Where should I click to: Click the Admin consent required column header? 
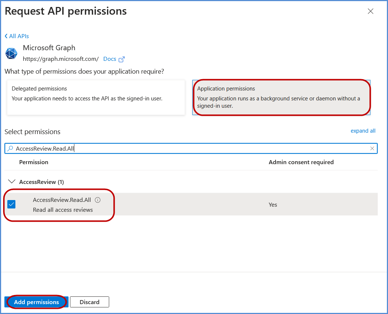click(x=301, y=162)
